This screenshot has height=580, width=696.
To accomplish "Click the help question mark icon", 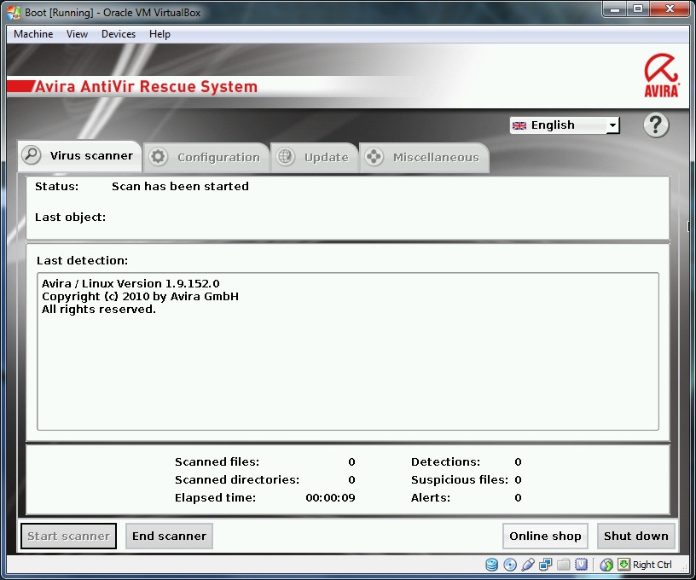I will [x=656, y=125].
